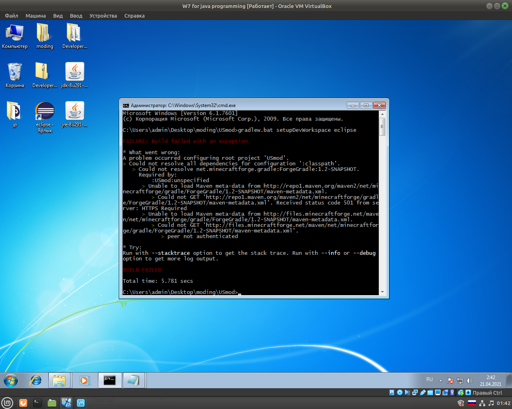
Task: Open the Устройства menu
Action: pos(103,16)
